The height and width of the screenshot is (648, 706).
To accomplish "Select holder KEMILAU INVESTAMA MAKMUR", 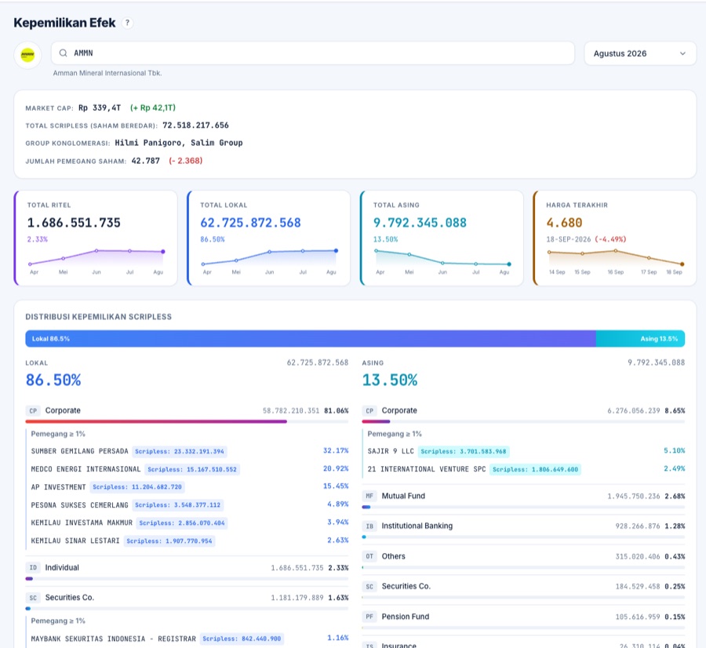I will [x=82, y=522].
